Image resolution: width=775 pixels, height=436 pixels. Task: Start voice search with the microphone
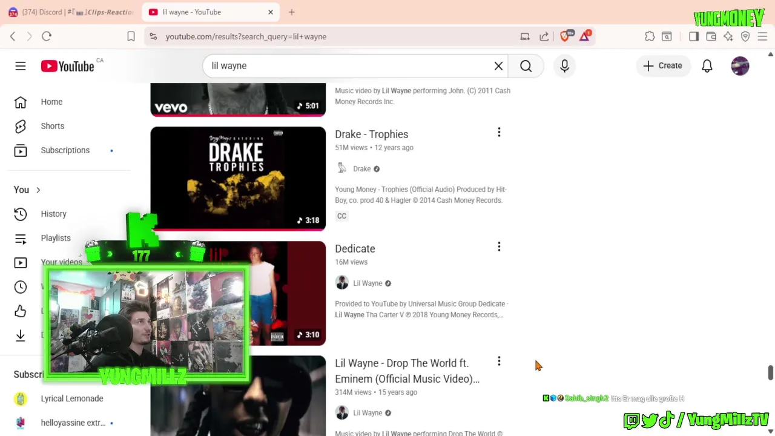pos(564,66)
